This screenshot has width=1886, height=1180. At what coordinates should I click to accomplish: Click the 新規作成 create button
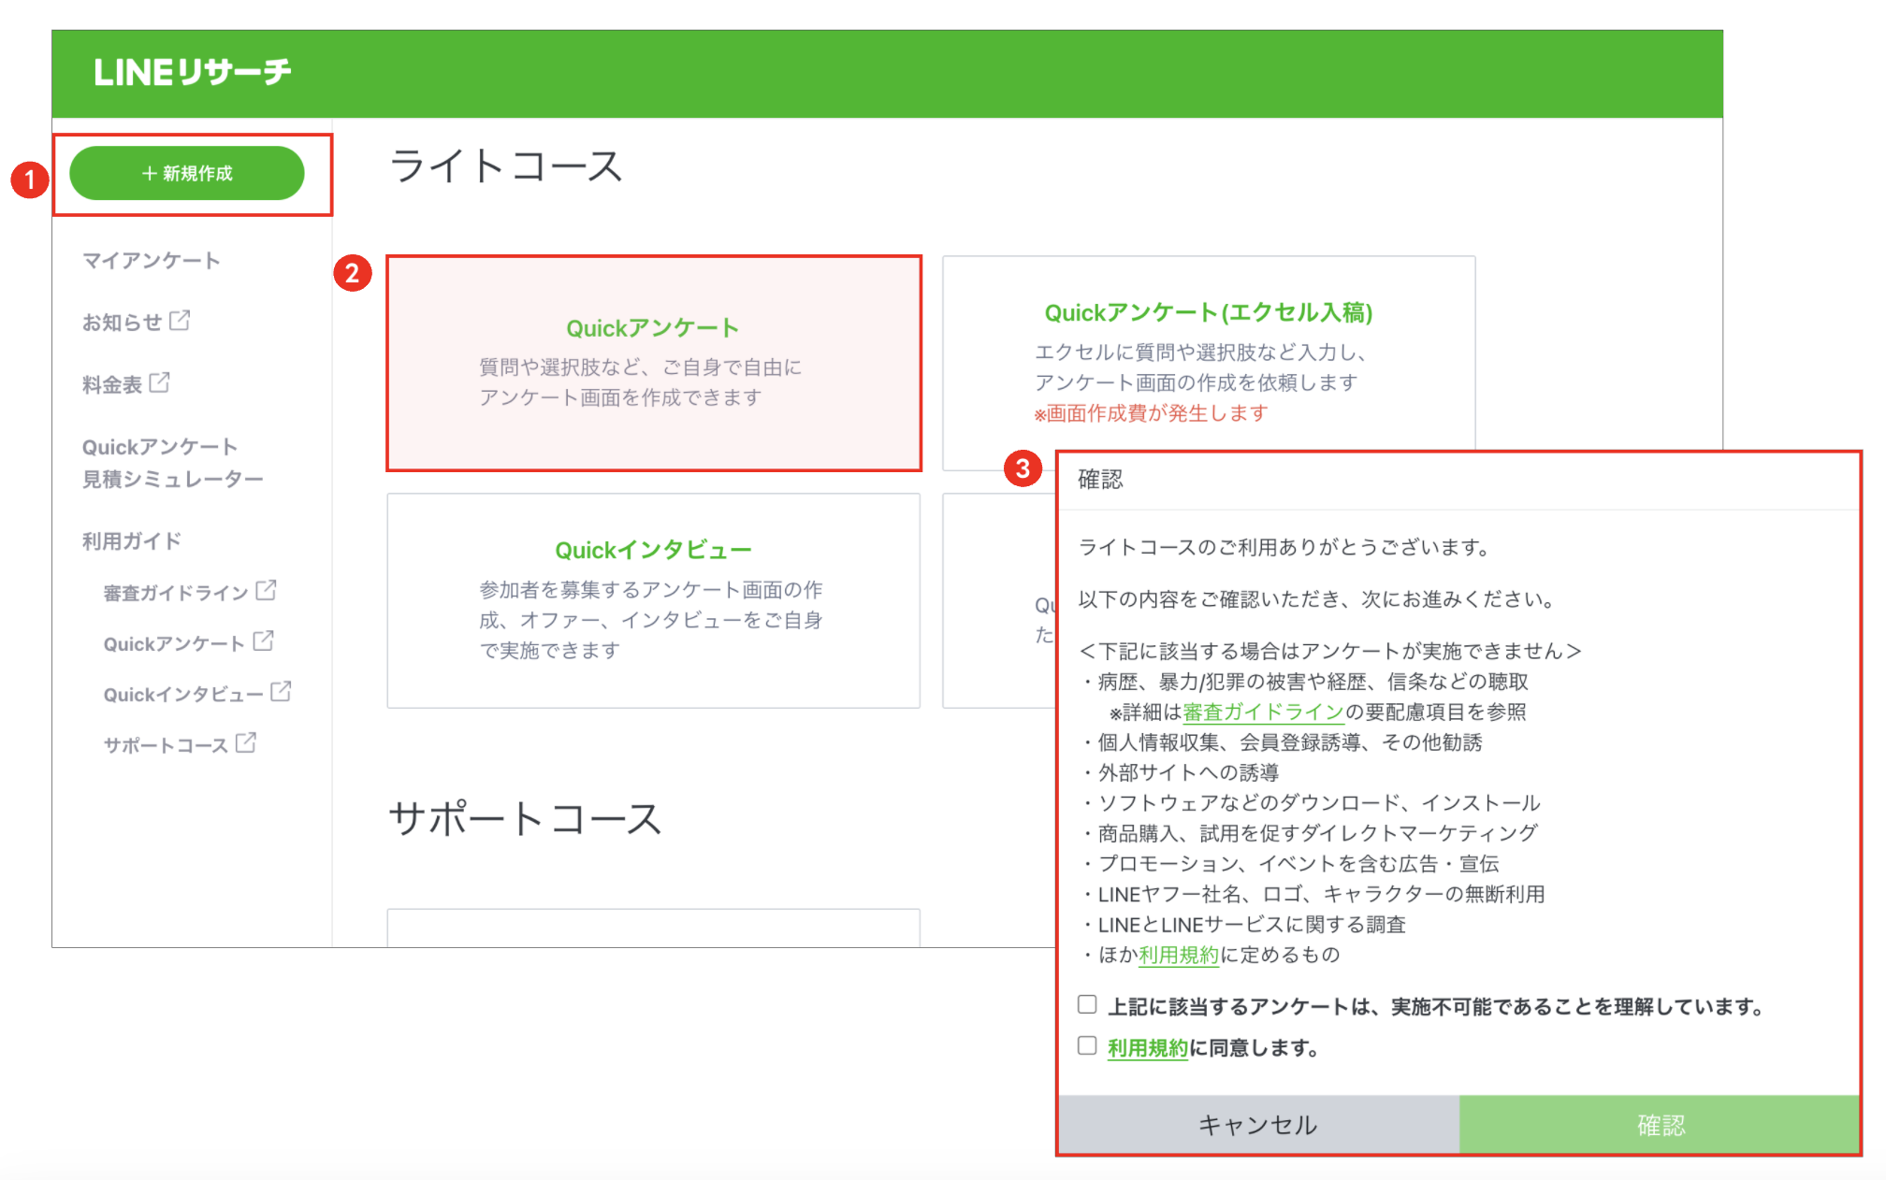[187, 173]
